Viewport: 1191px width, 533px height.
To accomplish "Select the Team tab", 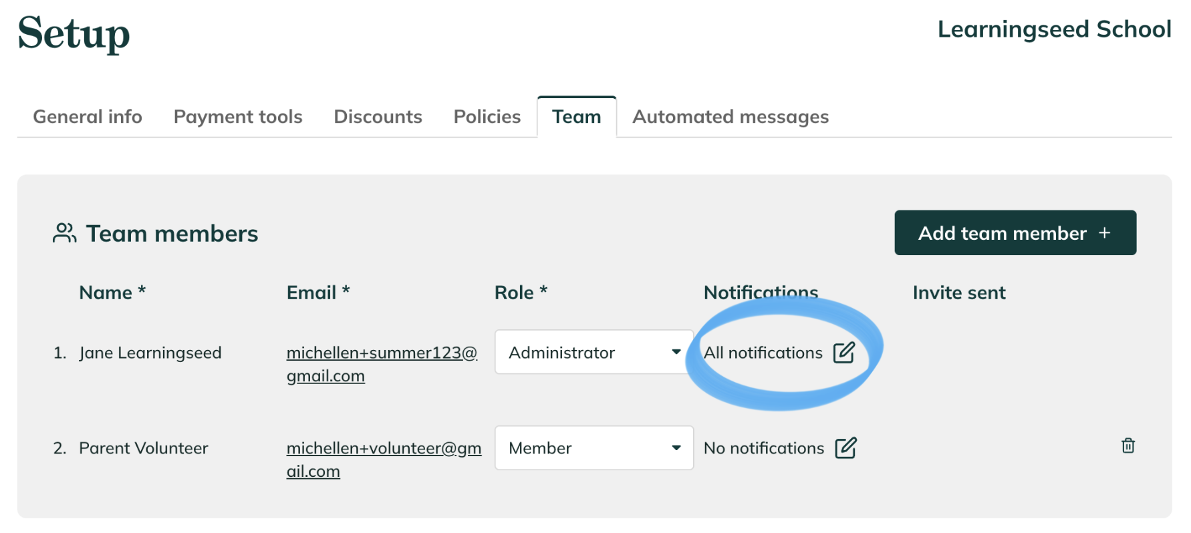I will (x=577, y=117).
